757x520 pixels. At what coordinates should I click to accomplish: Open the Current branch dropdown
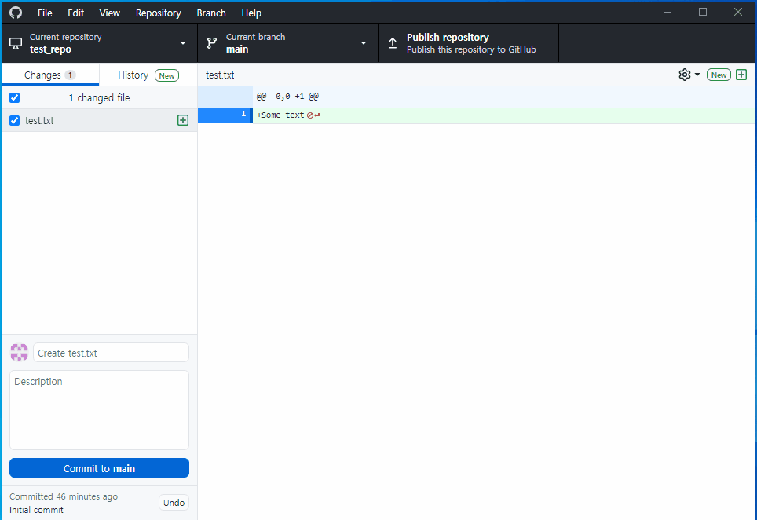pyautogui.click(x=362, y=42)
